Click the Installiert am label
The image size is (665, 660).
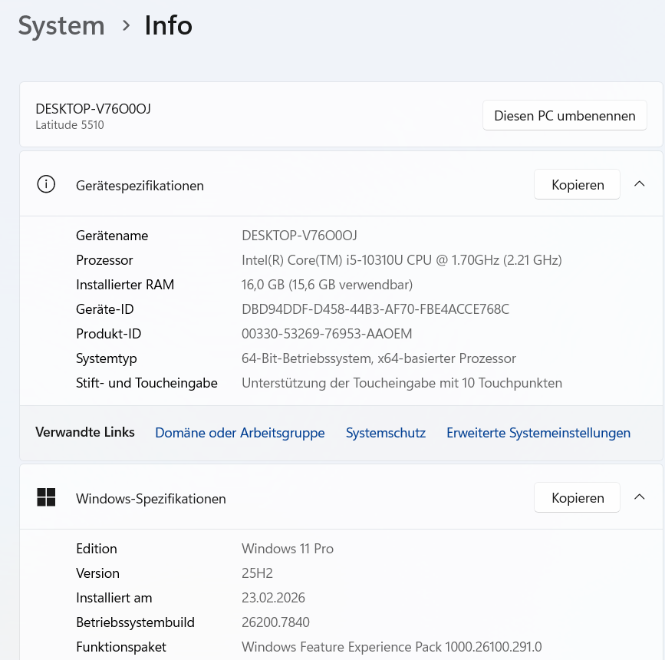(114, 598)
